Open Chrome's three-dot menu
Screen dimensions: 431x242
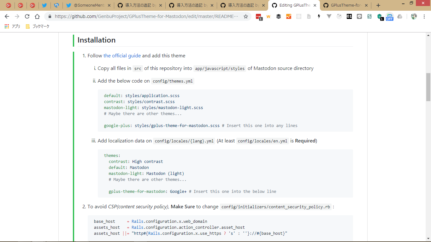pyautogui.click(x=424, y=16)
